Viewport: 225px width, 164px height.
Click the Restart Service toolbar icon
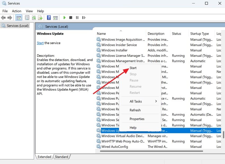point(84,18)
